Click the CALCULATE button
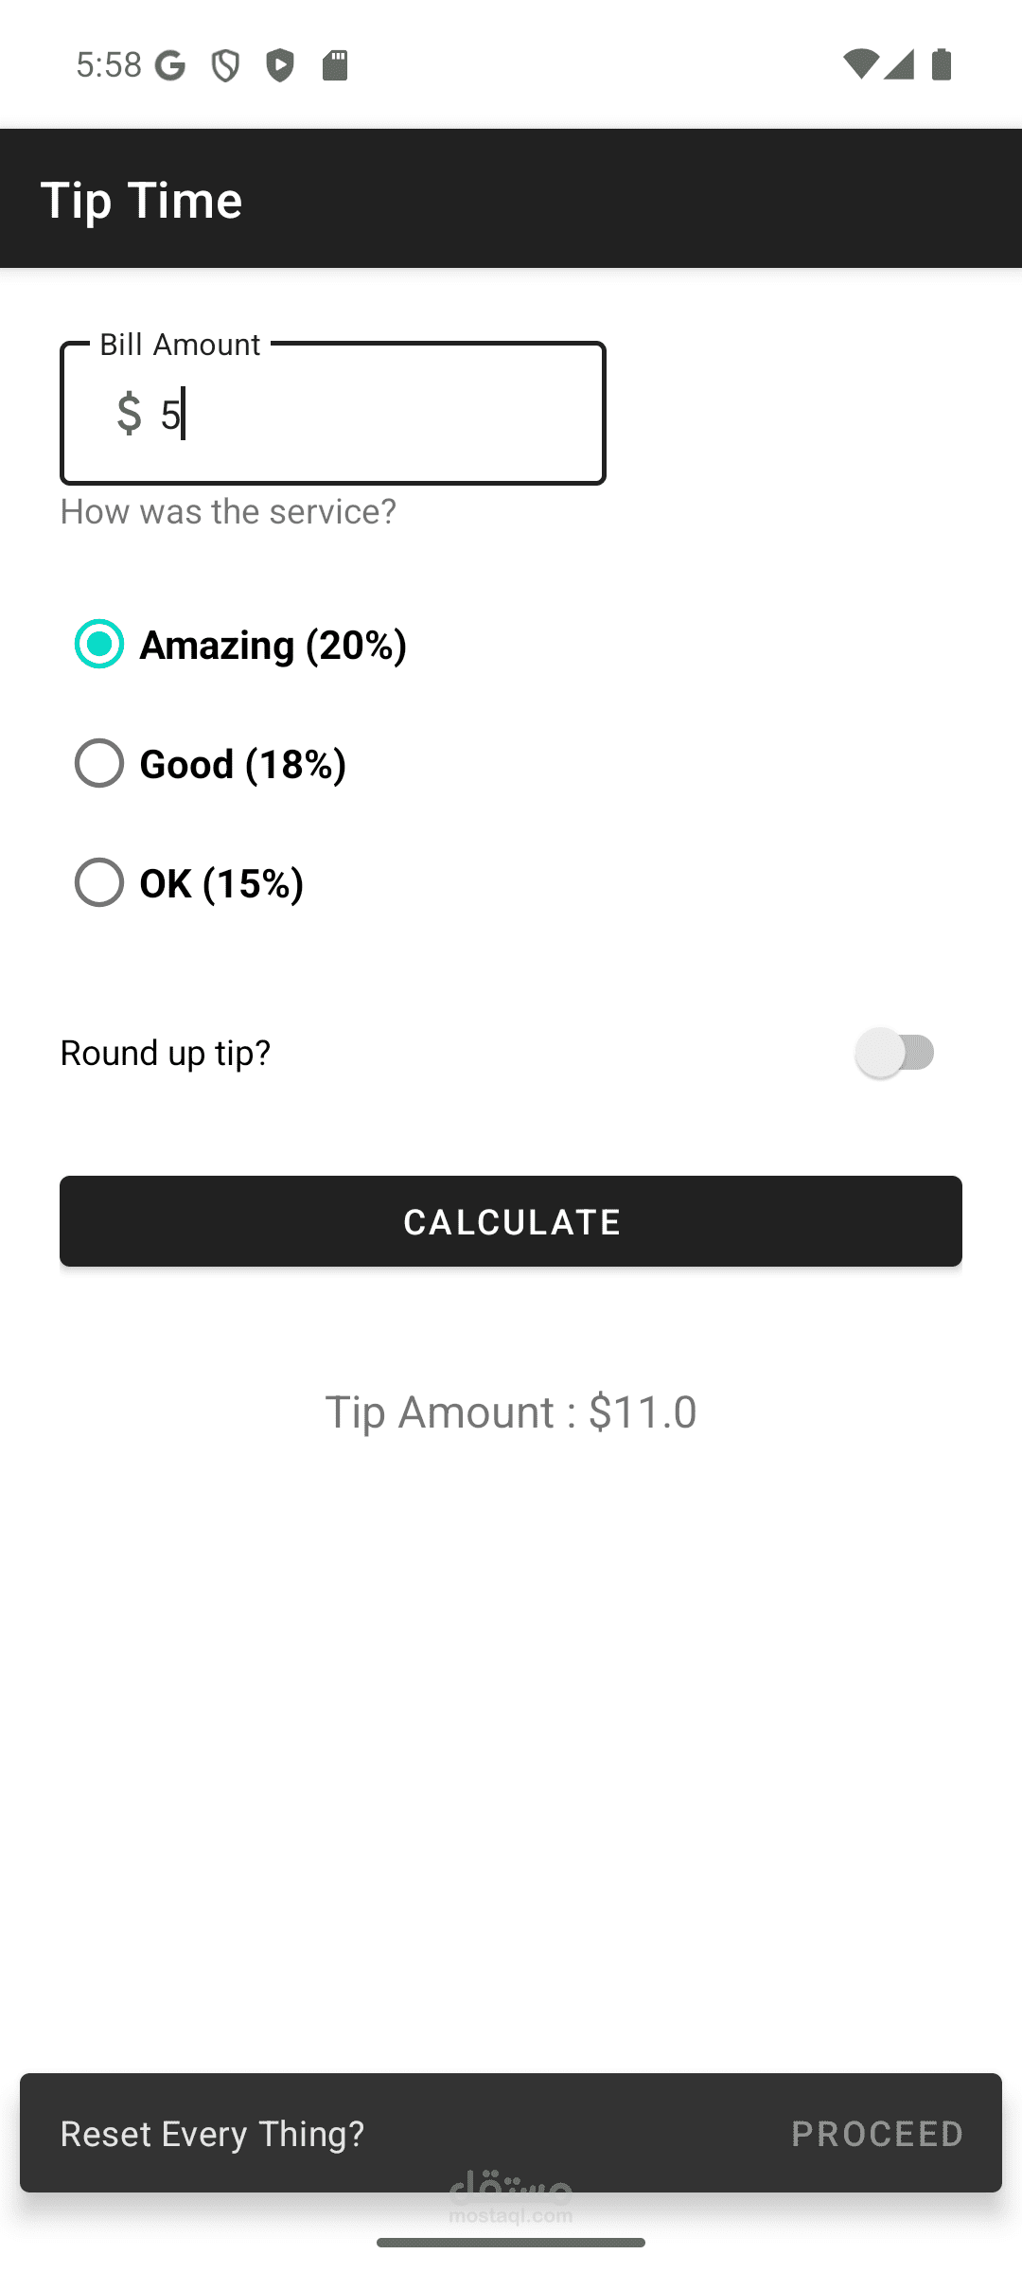 tap(511, 1221)
